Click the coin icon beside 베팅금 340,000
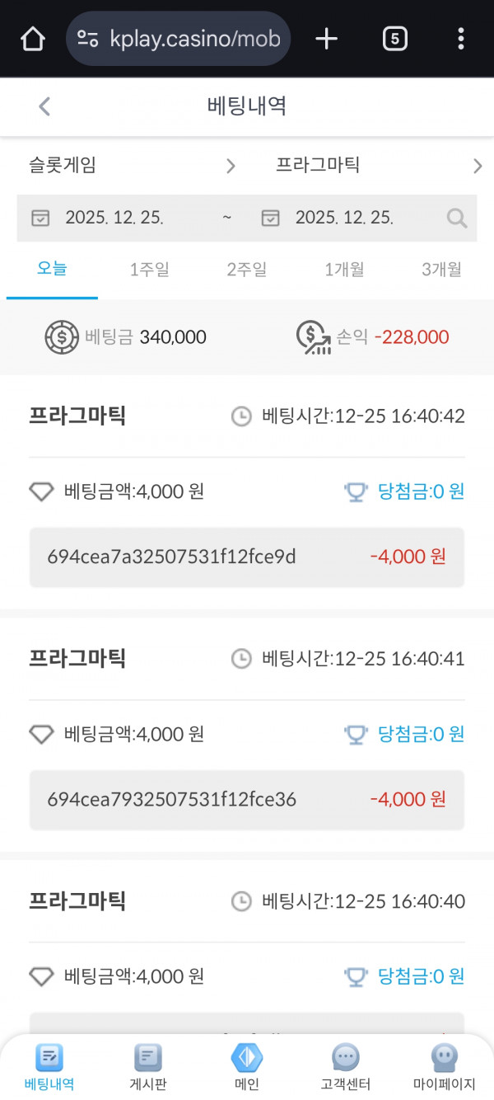This screenshot has width=494, height=1100. 59,336
